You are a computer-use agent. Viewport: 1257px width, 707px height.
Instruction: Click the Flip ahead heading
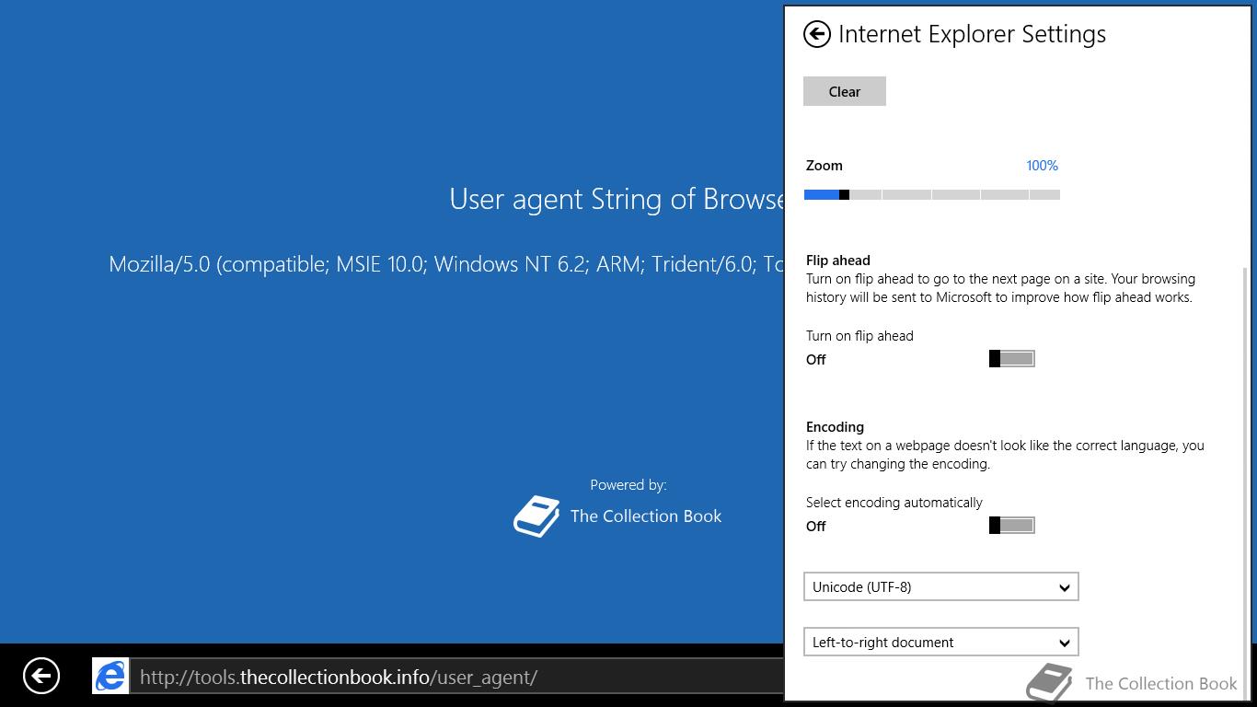click(x=838, y=261)
